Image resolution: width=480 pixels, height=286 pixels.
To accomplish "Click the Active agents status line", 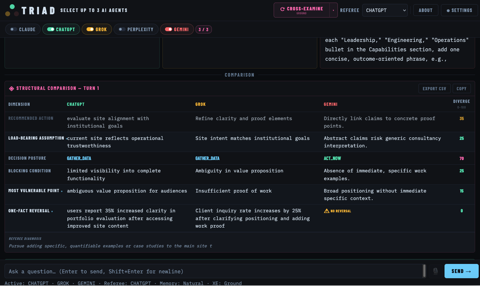I will tap(123, 283).
